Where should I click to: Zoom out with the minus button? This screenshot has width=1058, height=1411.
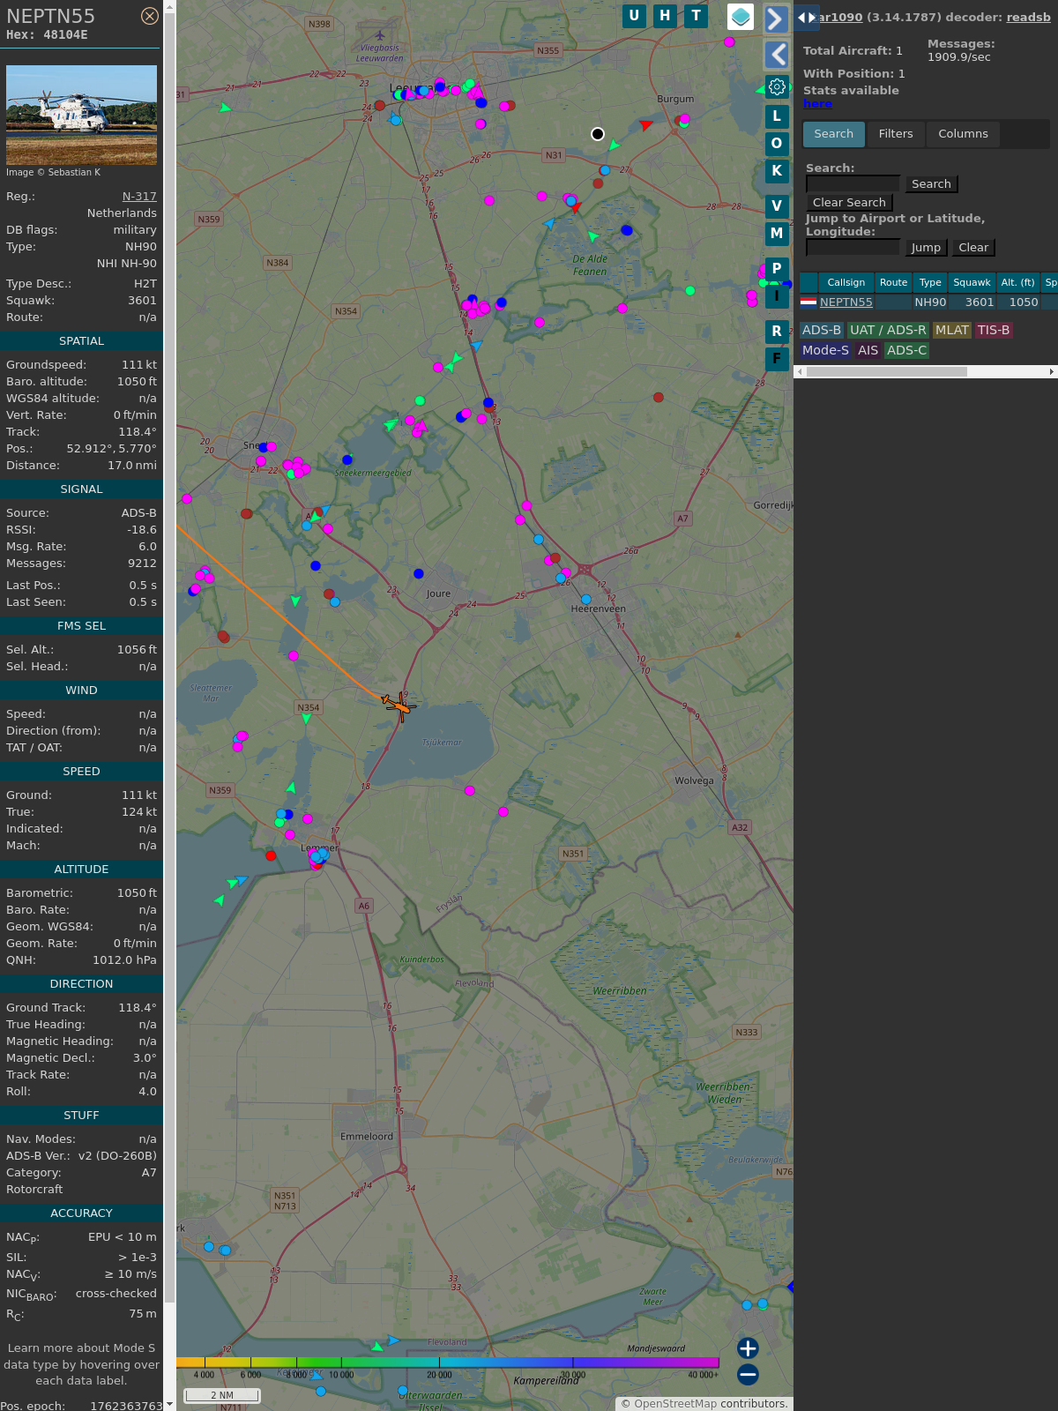748,1374
